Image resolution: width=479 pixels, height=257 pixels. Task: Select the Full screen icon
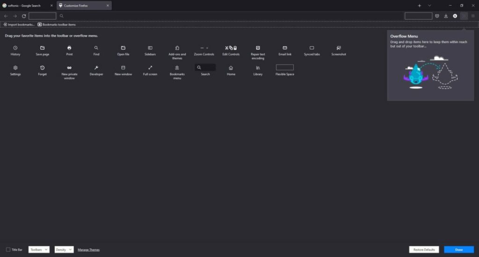pos(150,68)
